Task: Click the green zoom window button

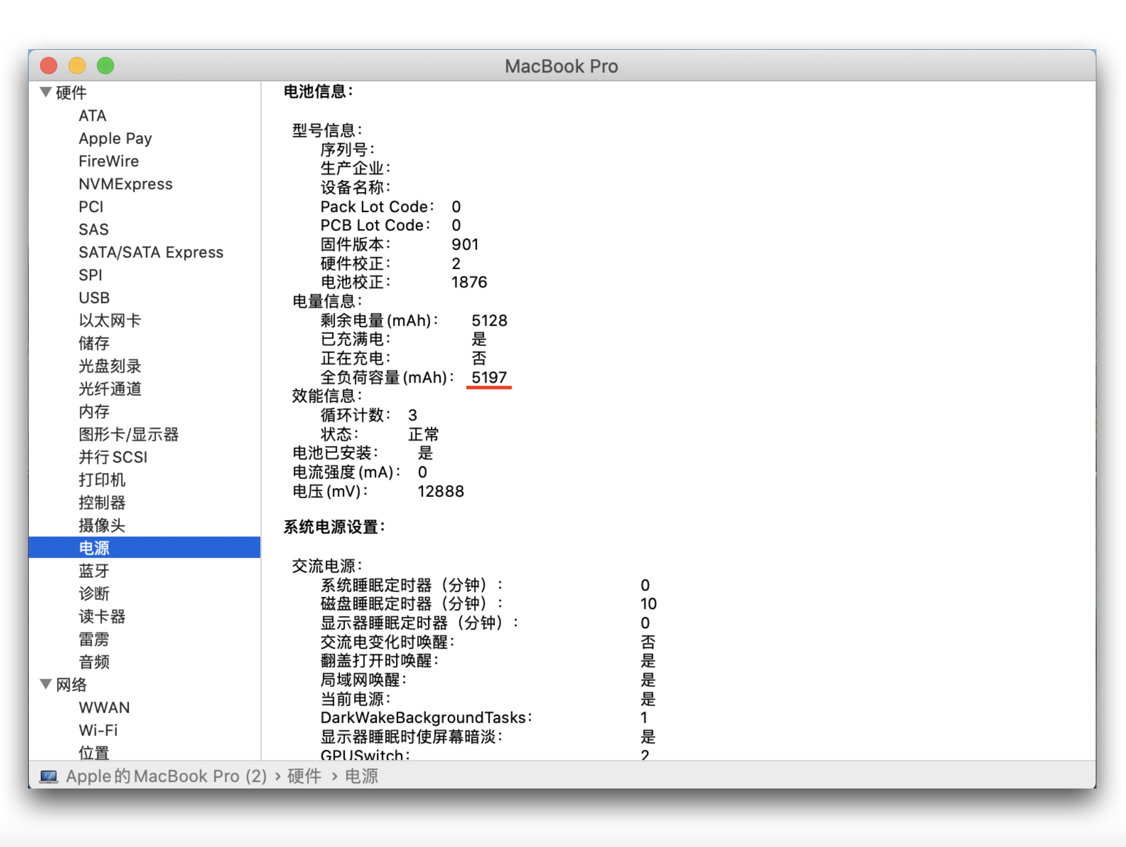Action: [x=105, y=66]
